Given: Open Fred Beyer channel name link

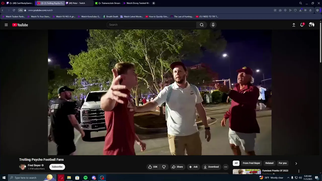Looking at the screenshot, I should [34, 165].
